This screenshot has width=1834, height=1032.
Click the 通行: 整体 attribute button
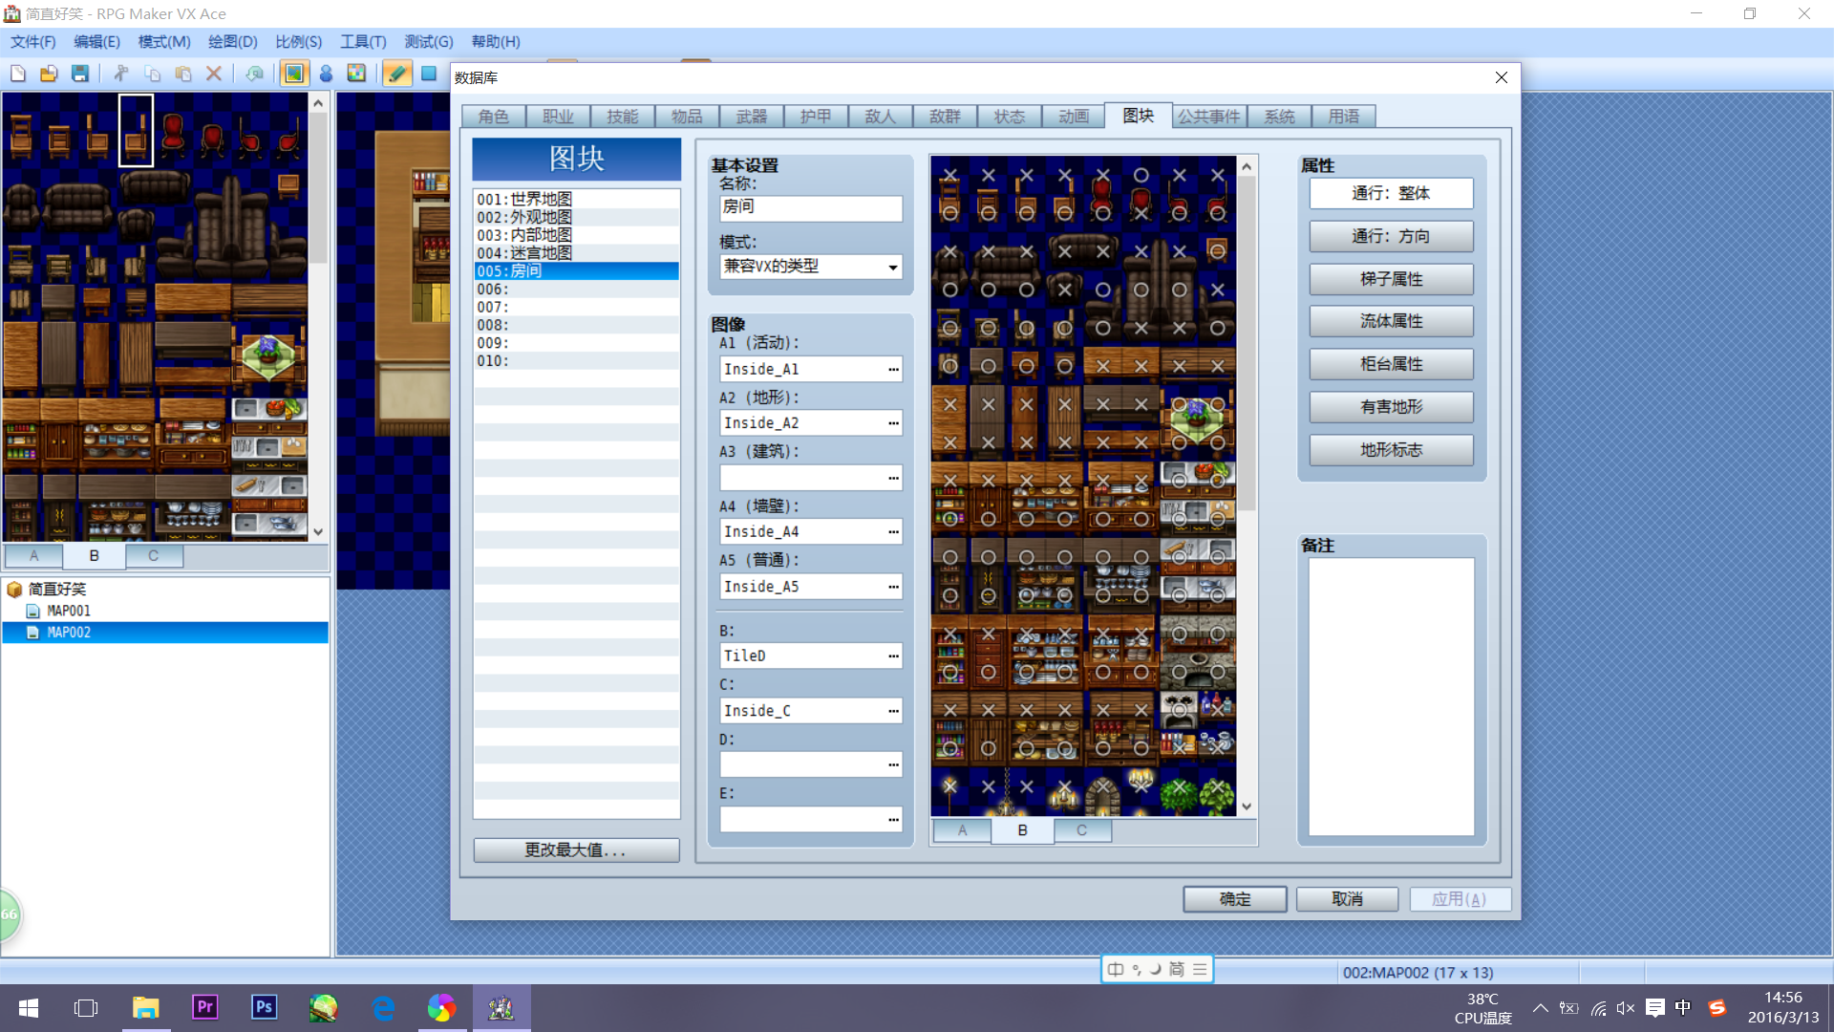[1391, 194]
